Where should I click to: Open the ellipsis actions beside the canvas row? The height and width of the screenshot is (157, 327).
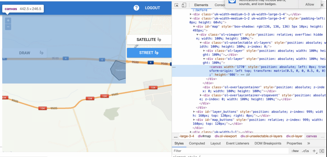174,67
